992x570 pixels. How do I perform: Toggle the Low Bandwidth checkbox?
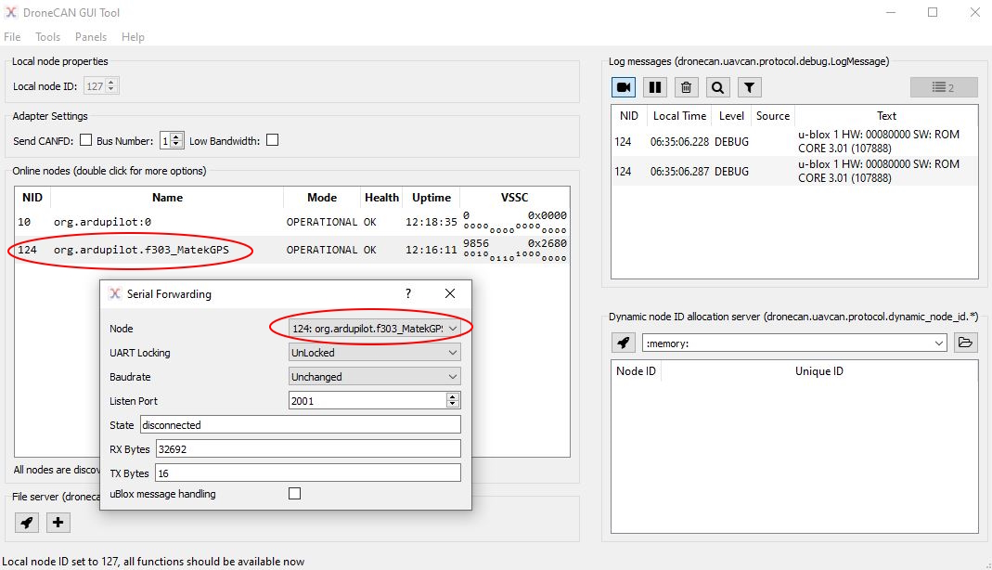(x=272, y=141)
